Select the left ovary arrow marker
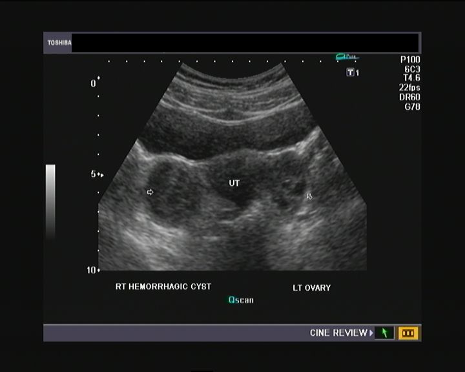The image size is (465, 372). 309,196
